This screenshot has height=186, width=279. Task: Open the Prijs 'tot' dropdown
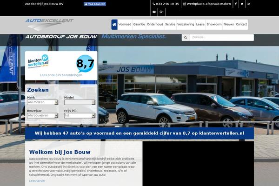(80, 115)
